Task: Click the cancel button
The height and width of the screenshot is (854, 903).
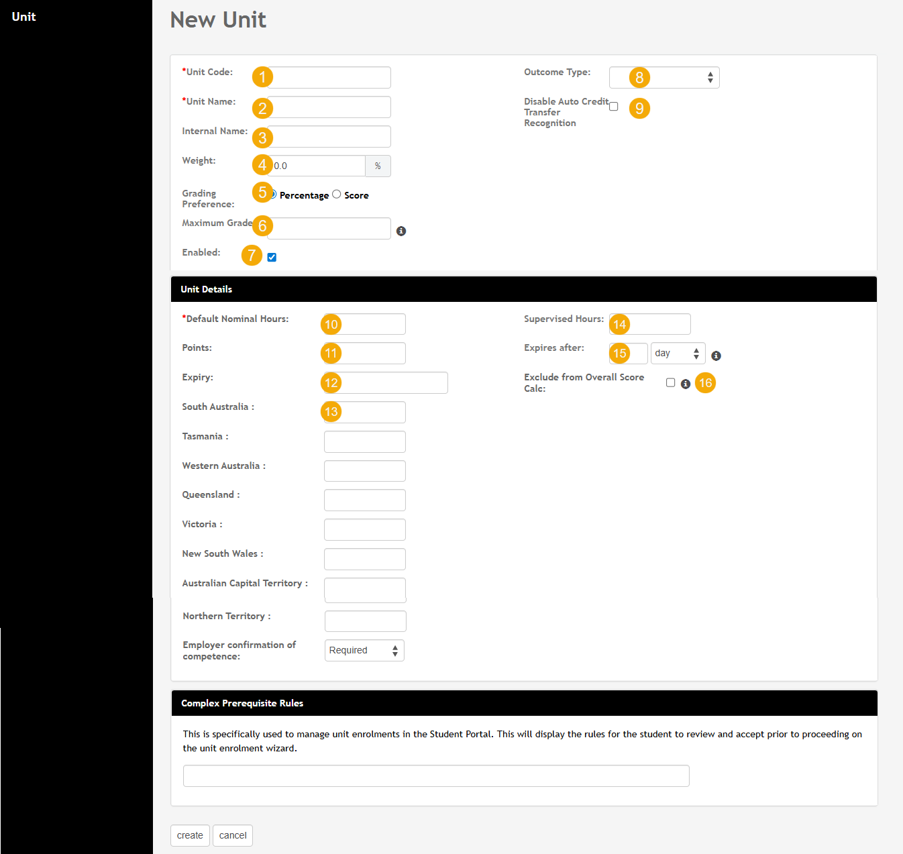Action: click(233, 835)
